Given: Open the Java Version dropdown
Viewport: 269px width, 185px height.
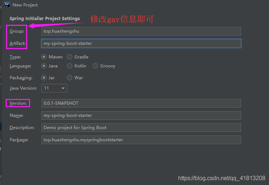Looking at the screenshot, I should pos(54,88).
